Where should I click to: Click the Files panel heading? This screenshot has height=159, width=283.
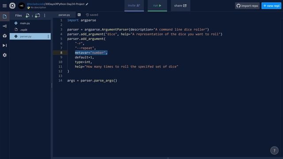tap(19, 15)
